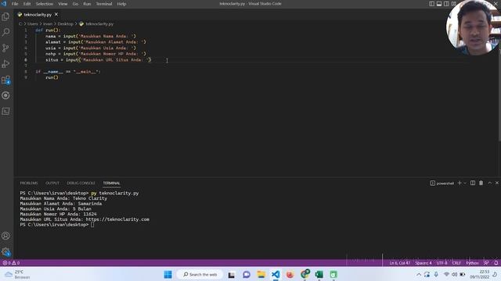The height and width of the screenshot is (281, 501).
Task: Open Windows Start menu
Action: (x=168, y=274)
